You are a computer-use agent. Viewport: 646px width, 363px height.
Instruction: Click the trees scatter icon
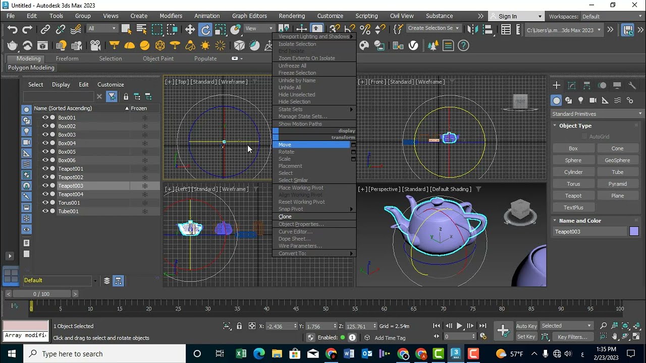tap(433, 46)
